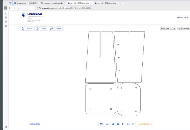190x130 pixels.
Task: Click the rotate/reset view icon
Action: 133,124
